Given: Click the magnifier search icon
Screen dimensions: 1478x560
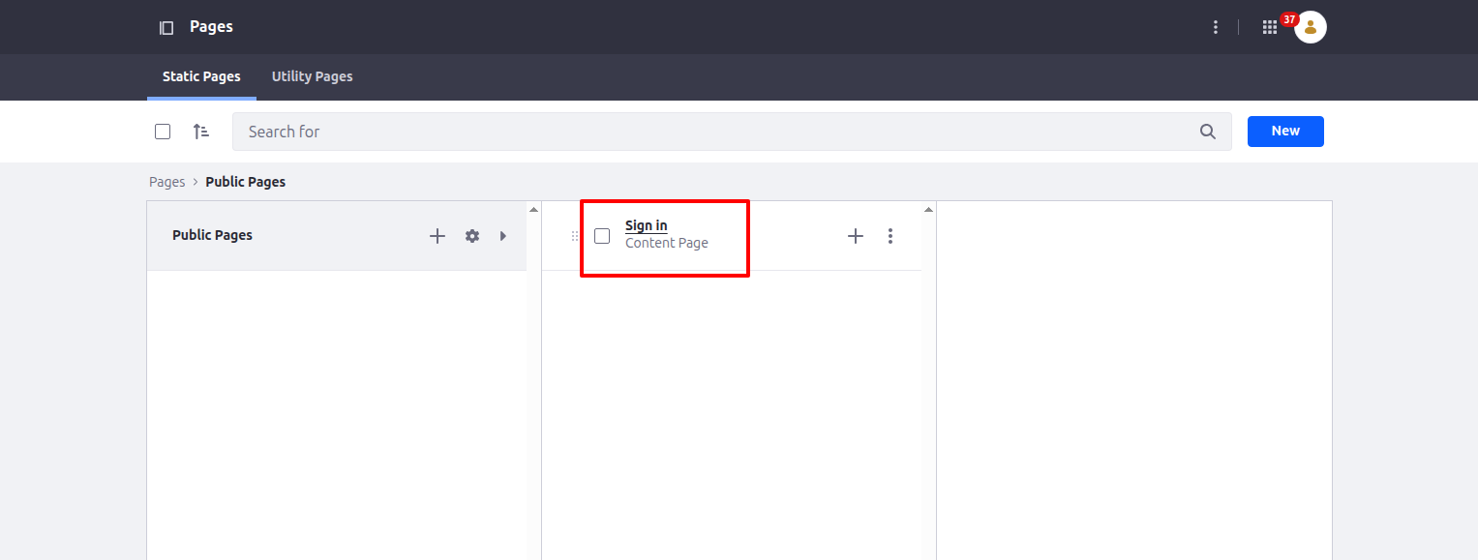Looking at the screenshot, I should point(1208,132).
